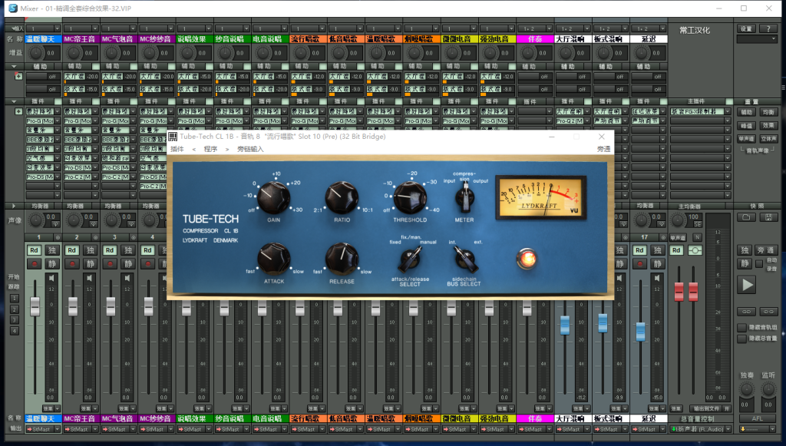Solo channel 1 with the 独 button
This screenshot has width=786, height=446.
51,250
